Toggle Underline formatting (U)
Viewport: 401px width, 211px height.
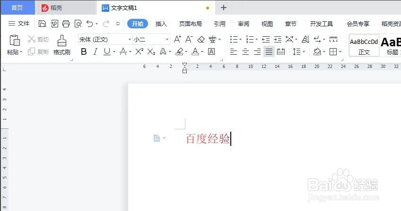(x=107, y=52)
